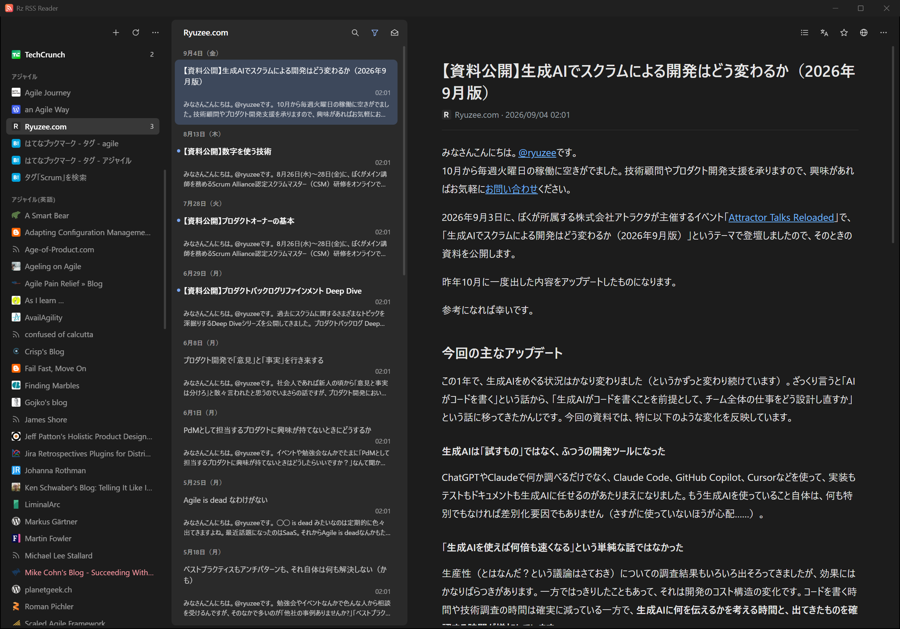Open article in browser globe icon
The width and height of the screenshot is (900, 629).
pyautogui.click(x=863, y=33)
